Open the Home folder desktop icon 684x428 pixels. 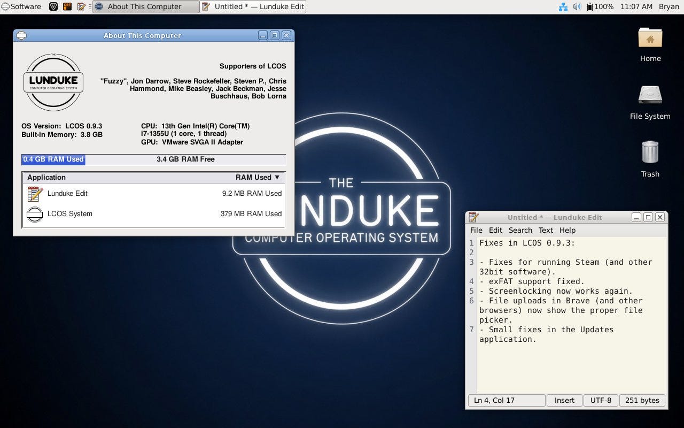(650, 44)
